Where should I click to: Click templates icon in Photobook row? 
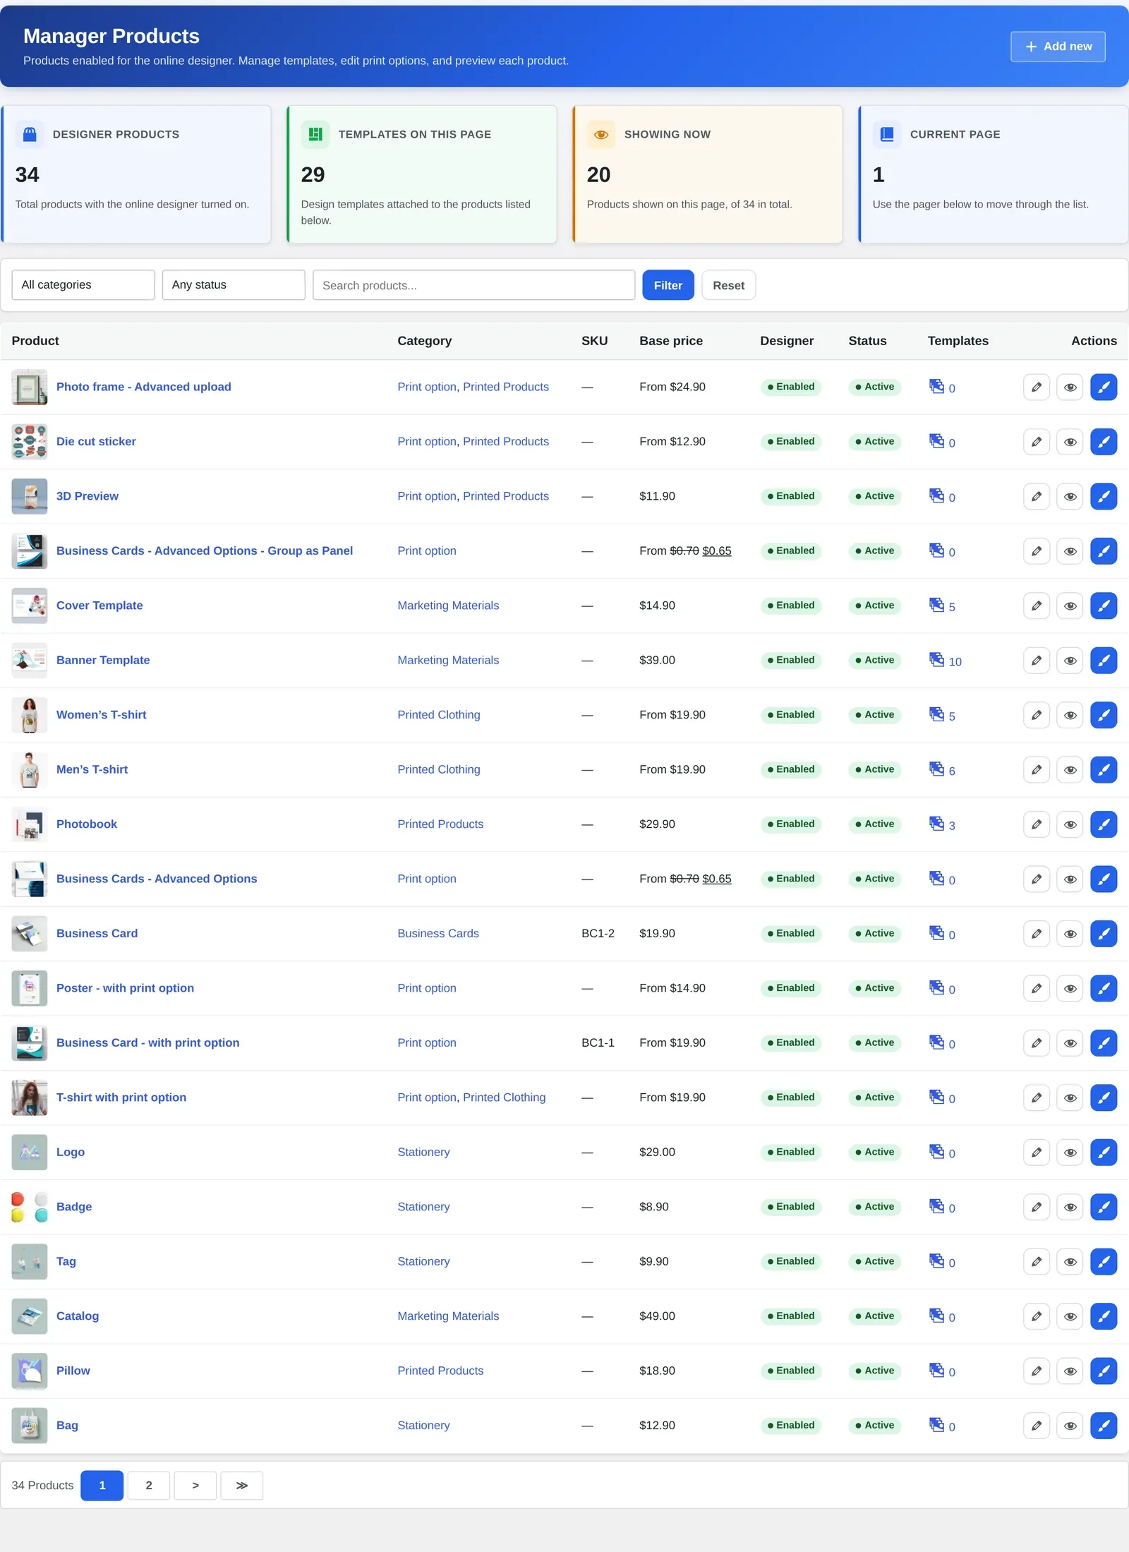pyautogui.click(x=936, y=824)
